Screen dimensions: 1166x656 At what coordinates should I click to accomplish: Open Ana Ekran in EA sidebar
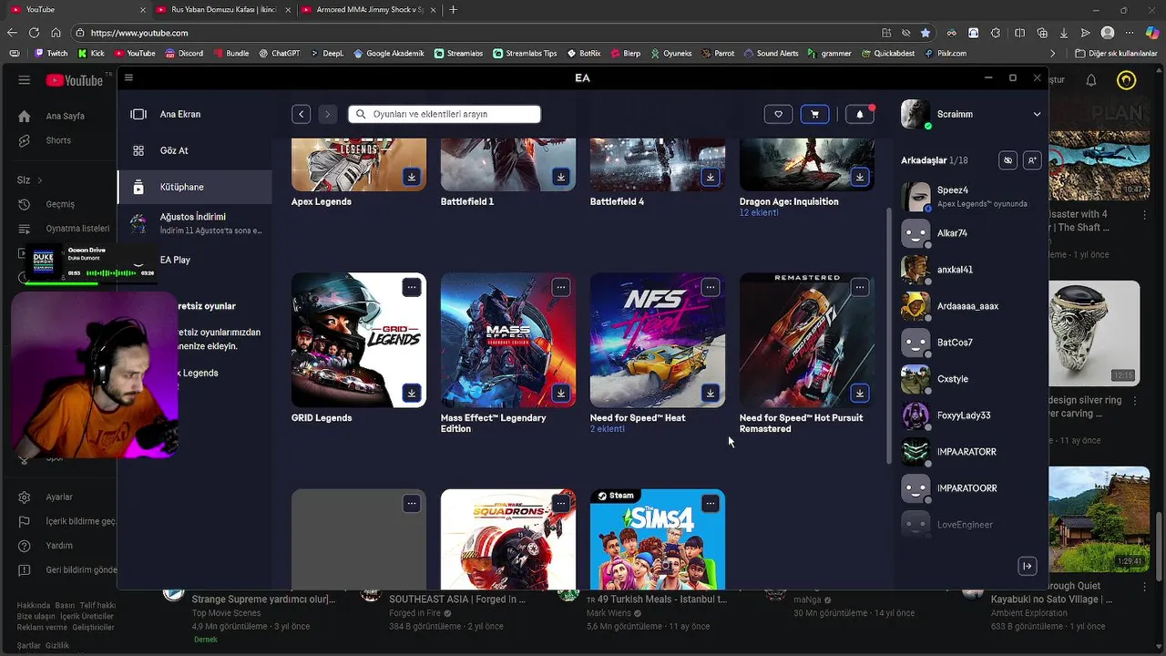point(195,114)
